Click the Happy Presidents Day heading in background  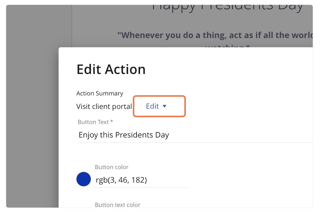tap(227, 6)
